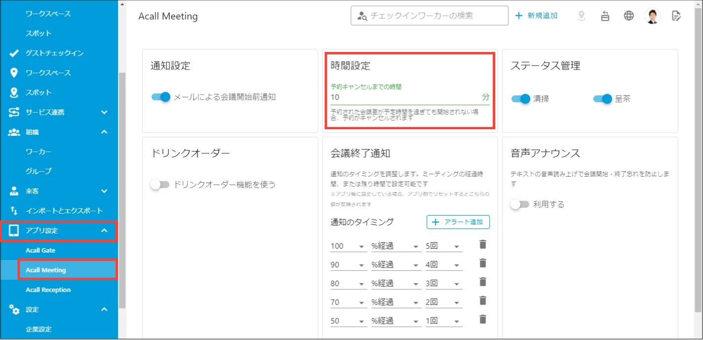Viewport: 703px width, 340px height.
Task: Delete the 50 %経過 alert row
Action: [483, 319]
